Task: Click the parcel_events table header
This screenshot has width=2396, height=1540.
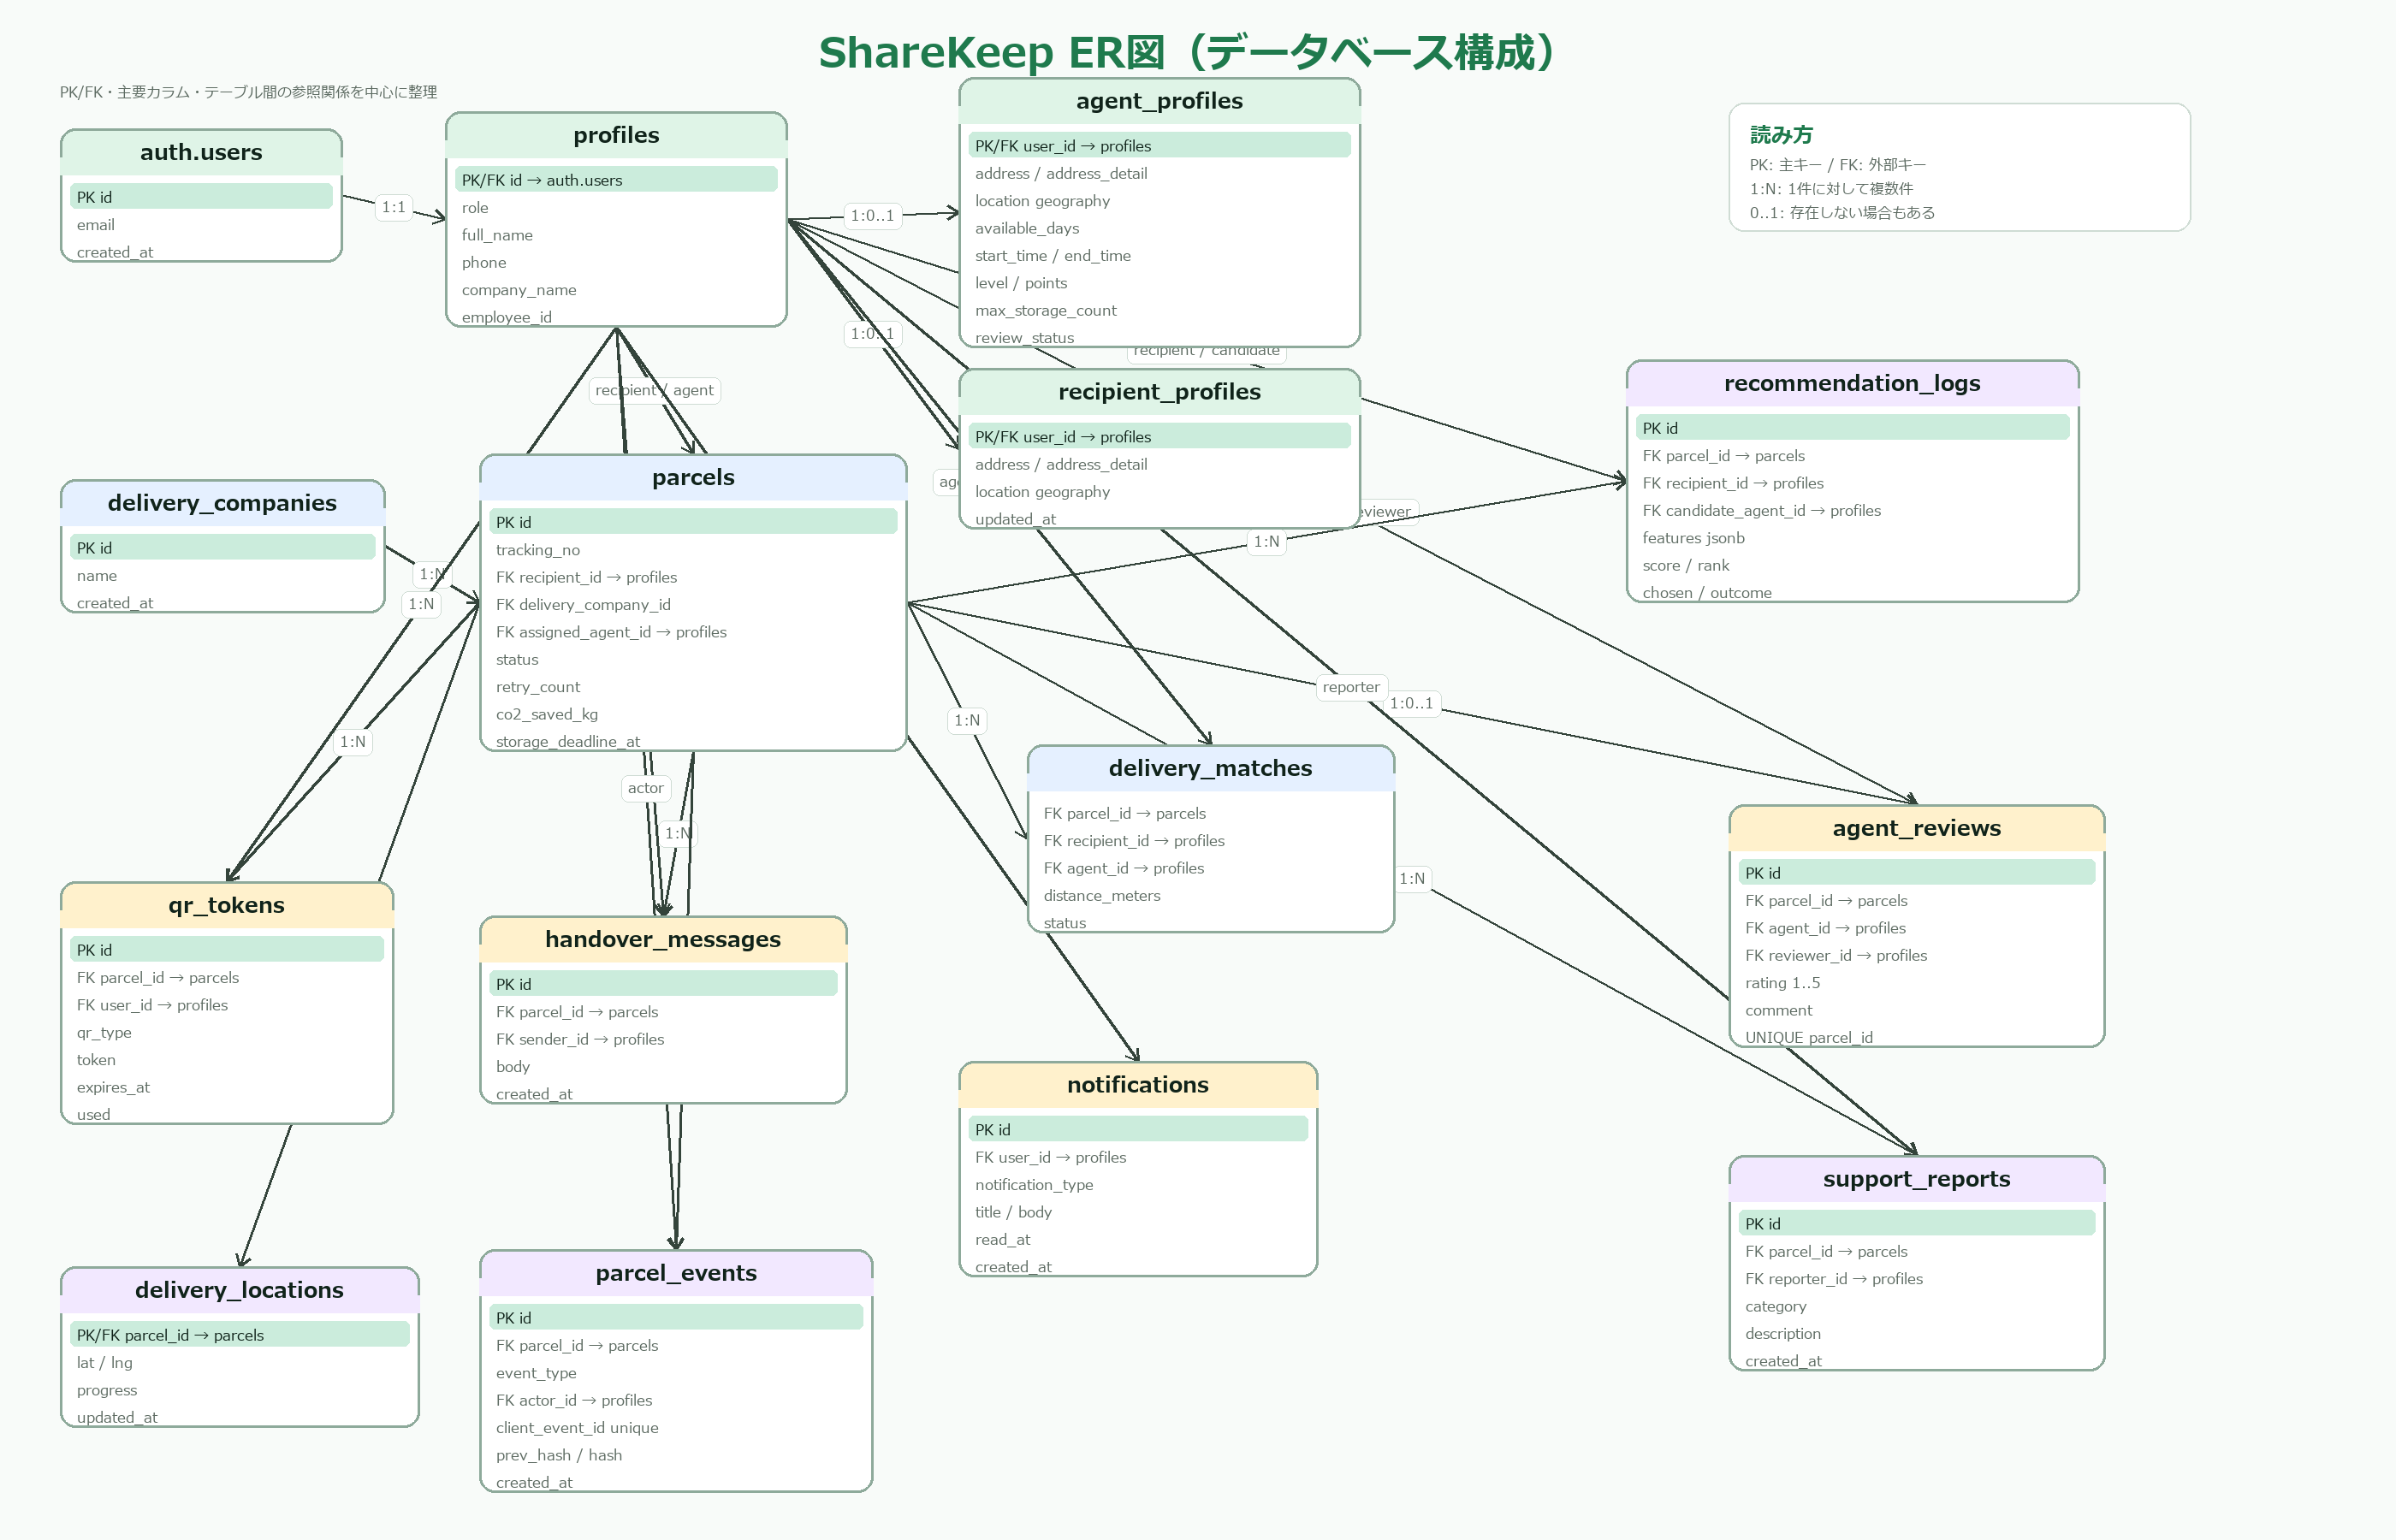Action: tap(676, 1273)
